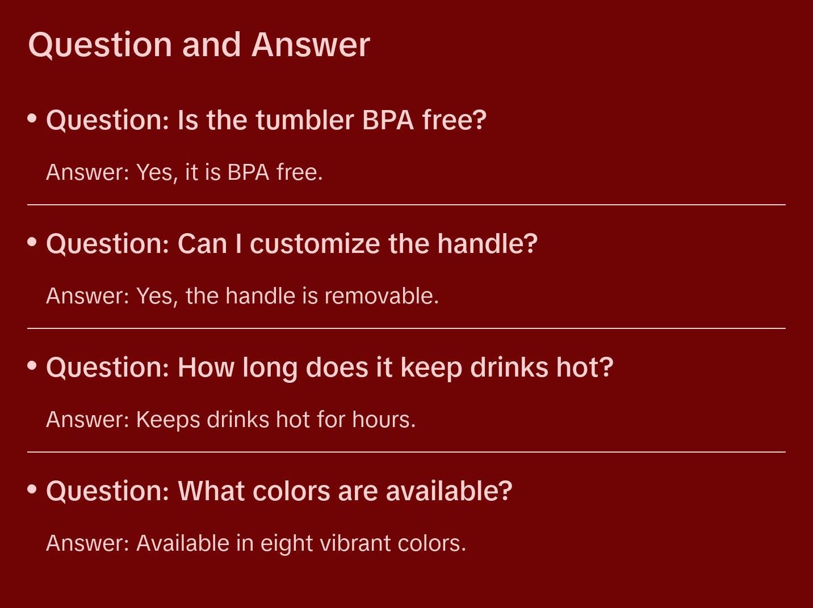Click the divider below the BPA free answer

pos(407,205)
